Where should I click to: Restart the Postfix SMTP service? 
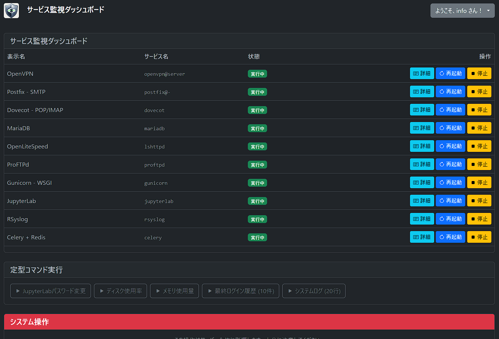(x=450, y=92)
